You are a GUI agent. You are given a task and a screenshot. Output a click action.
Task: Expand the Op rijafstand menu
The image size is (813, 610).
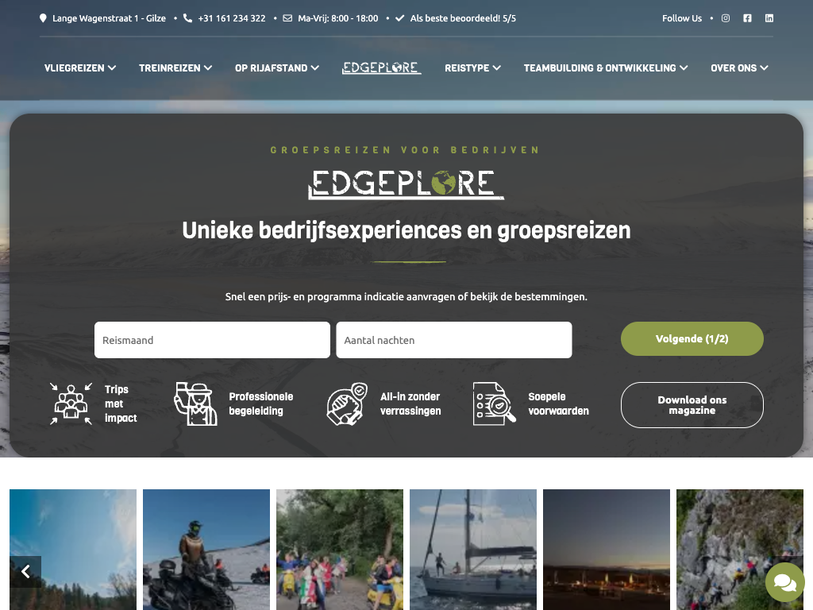pyautogui.click(x=277, y=68)
